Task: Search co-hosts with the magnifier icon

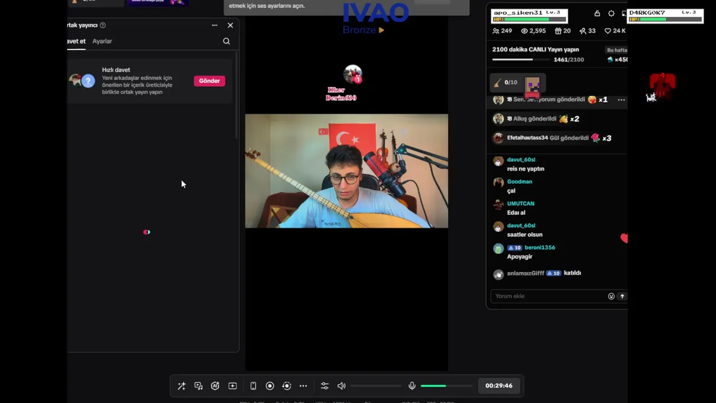Action: 227,41
